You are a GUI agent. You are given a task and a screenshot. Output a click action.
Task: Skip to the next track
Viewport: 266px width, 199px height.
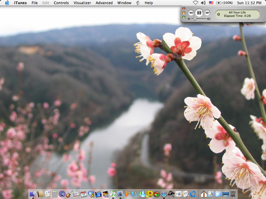coord(207,13)
